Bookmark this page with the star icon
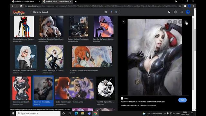 (180, 6)
